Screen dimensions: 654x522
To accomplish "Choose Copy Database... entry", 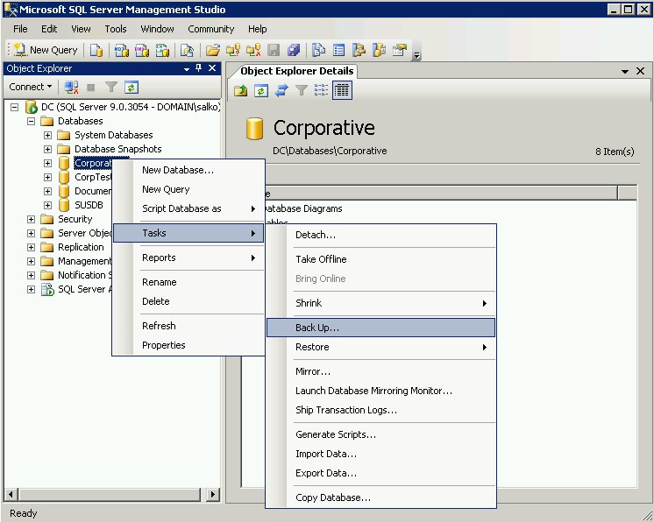I will tap(380, 497).
